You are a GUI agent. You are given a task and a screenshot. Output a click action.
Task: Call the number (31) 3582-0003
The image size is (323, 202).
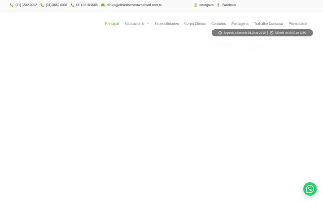[57, 5]
